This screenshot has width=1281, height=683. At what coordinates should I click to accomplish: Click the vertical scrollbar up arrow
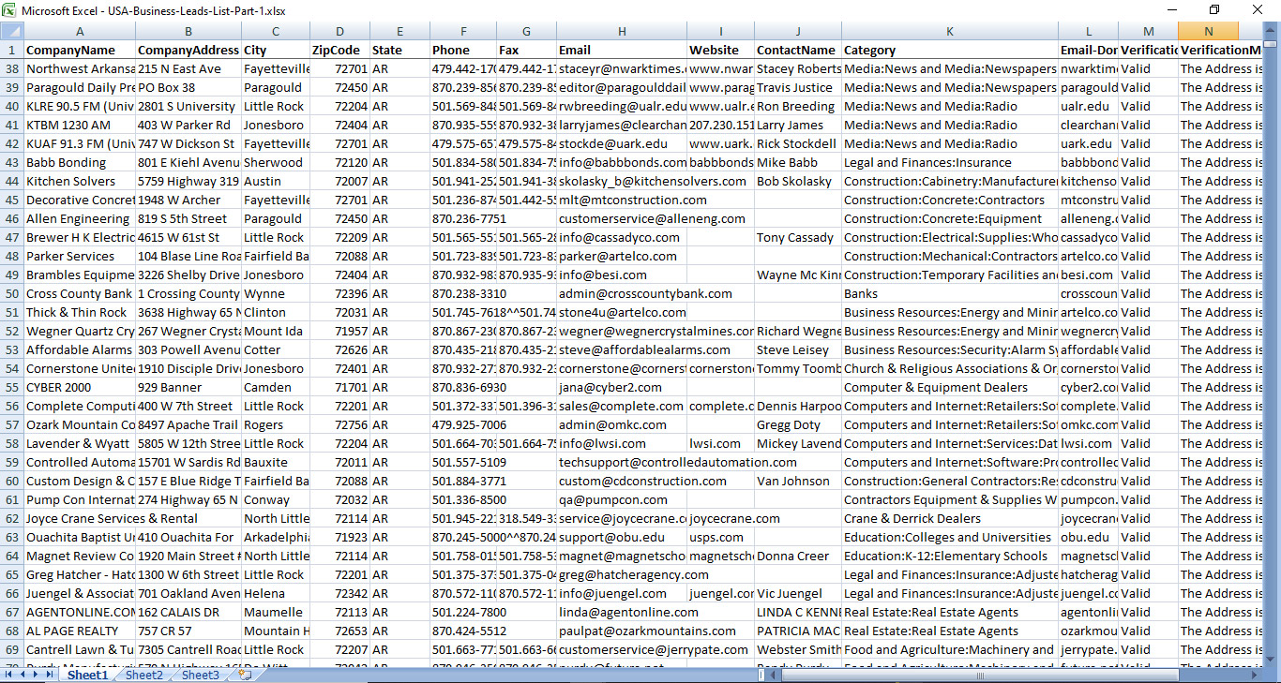coord(1271,31)
